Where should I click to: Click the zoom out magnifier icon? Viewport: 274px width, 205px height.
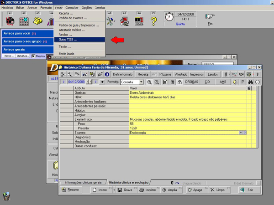tap(157, 82)
